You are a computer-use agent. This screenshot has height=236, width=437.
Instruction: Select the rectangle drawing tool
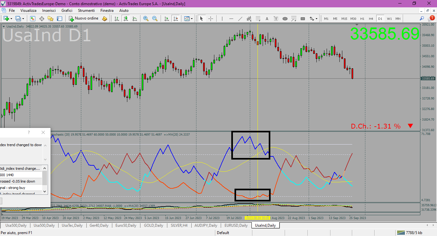(303, 19)
